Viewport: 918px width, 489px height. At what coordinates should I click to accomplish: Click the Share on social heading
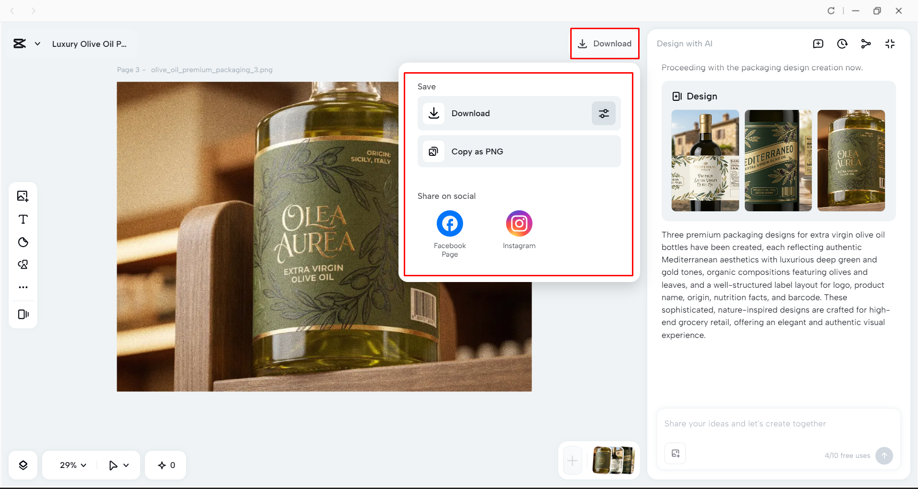pyautogui.click(x=446, y=196)
